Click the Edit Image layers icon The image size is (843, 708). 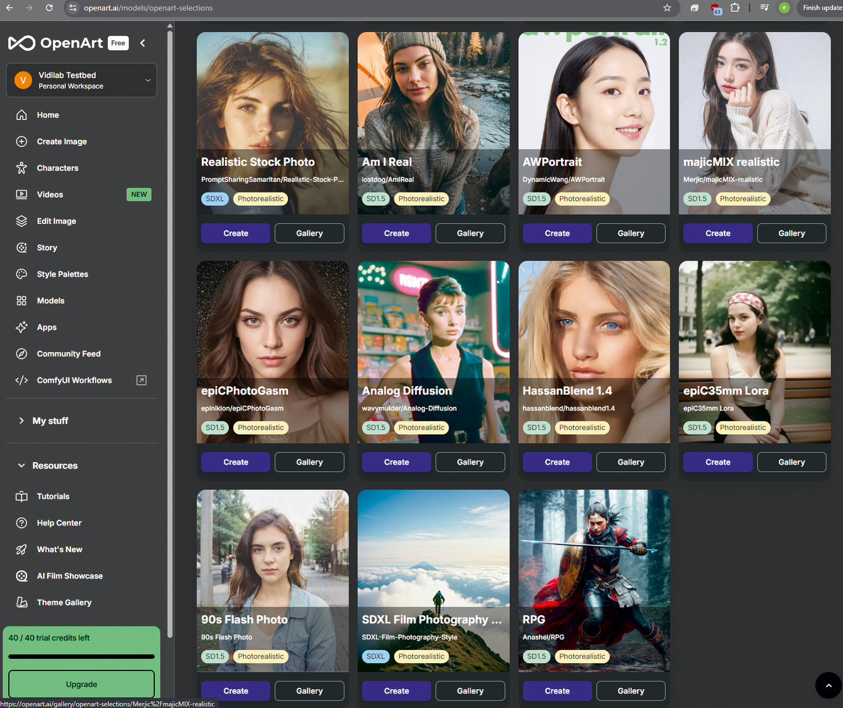[x=22, y=221]
